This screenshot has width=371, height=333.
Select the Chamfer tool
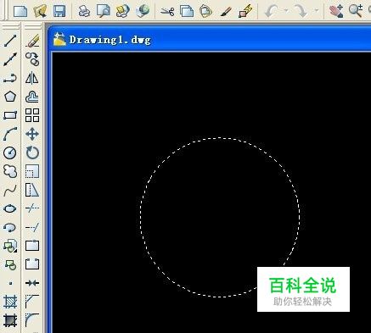pos(32,302)
